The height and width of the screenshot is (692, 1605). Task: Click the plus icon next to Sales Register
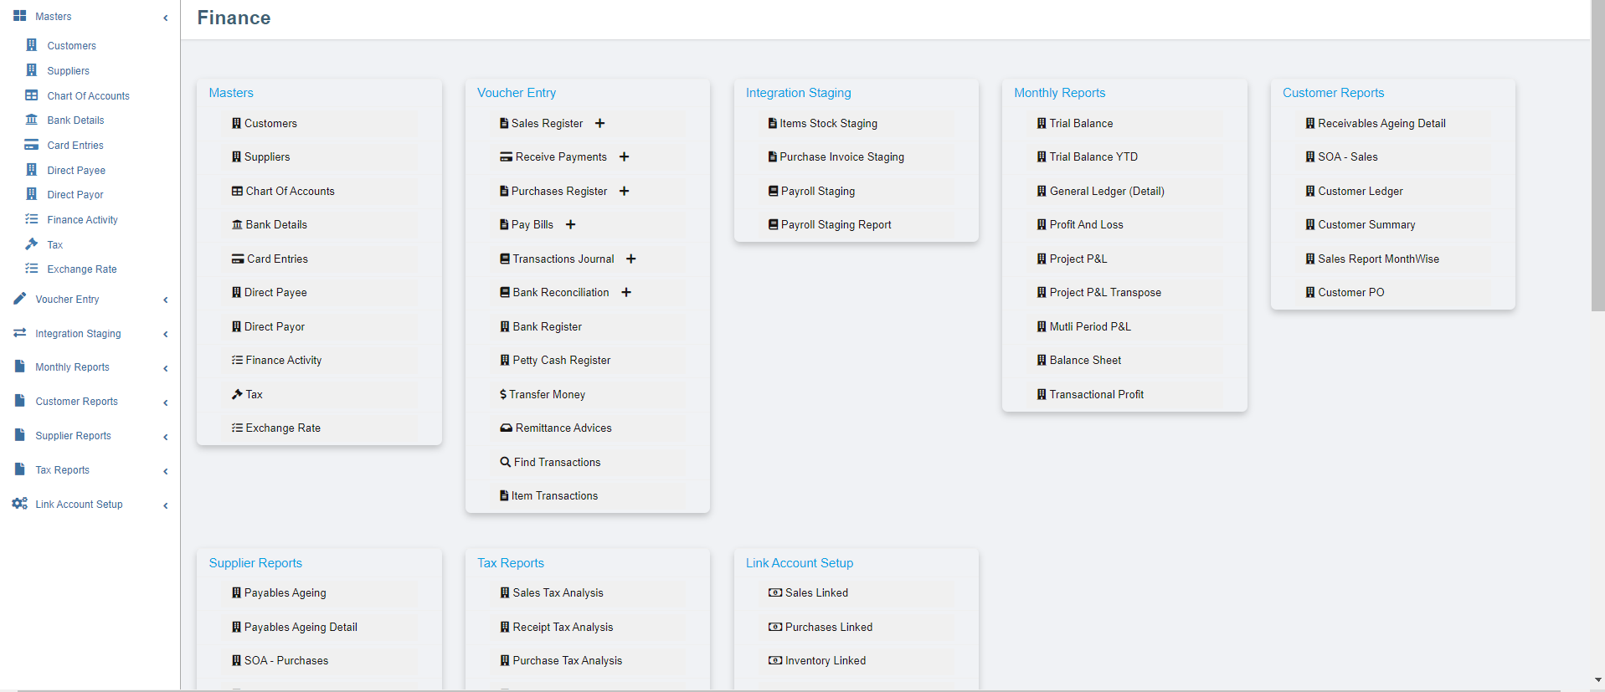coord(599,124)
